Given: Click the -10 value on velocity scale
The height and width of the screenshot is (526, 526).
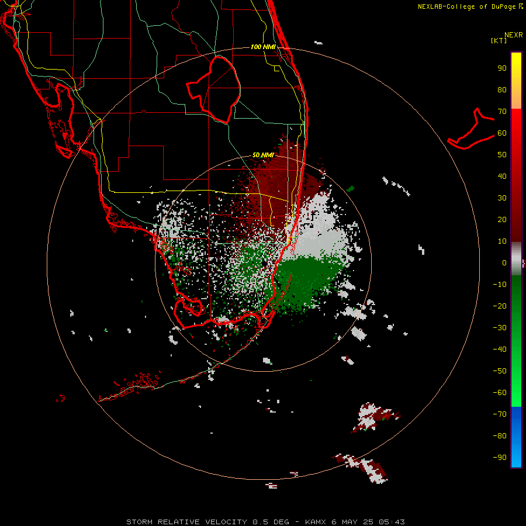Looking at the screenshot, I should point(500,285).
